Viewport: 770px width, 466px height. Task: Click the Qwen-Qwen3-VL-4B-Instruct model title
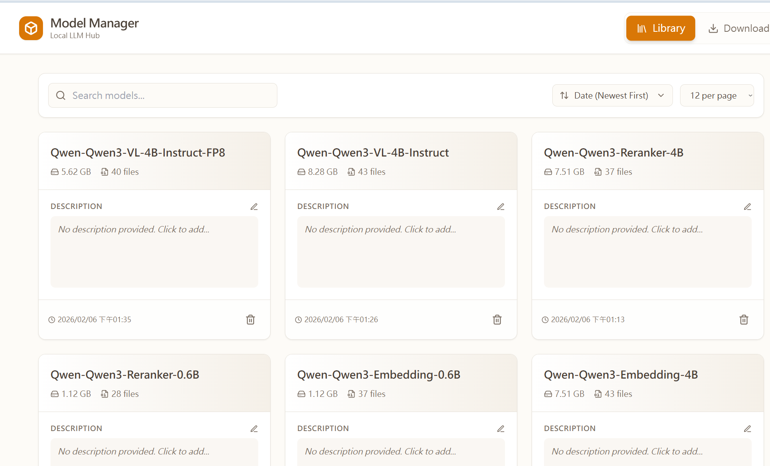373,153
